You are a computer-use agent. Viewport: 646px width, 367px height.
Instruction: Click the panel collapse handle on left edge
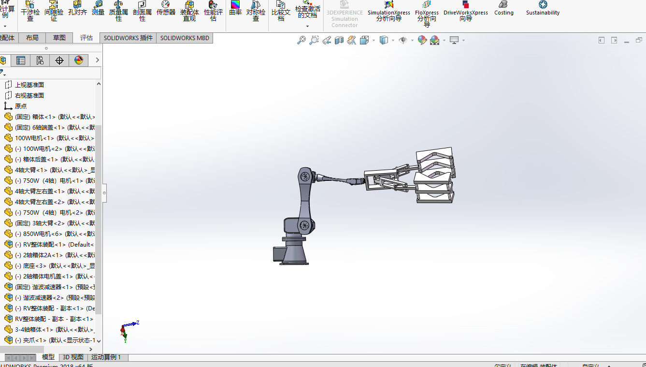pyautogui.click(x=104, y=192)
